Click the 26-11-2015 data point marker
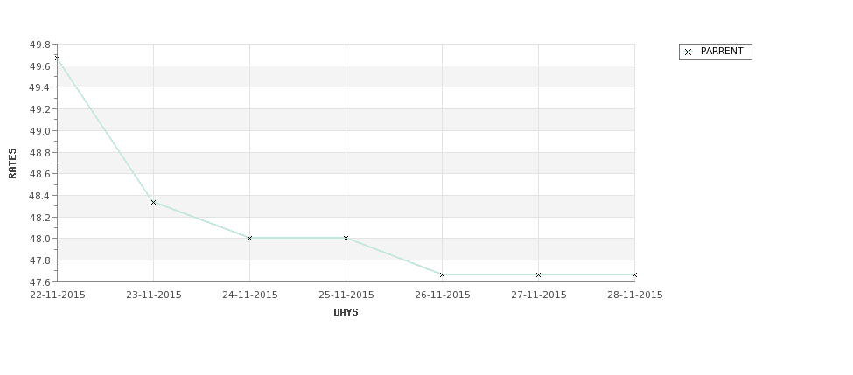853x375 pixels. 443,275
